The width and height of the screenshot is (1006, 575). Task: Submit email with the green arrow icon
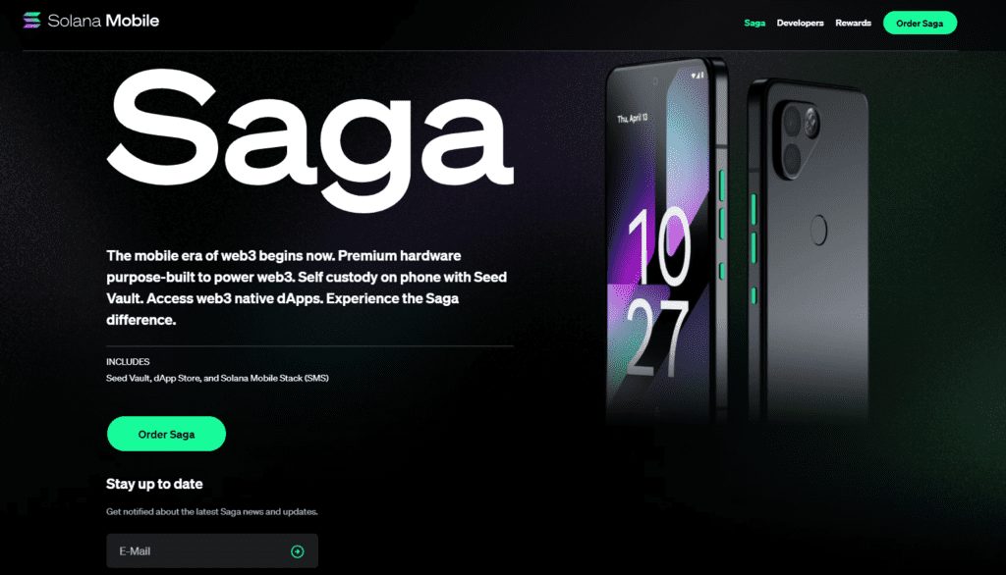(x=297, y=551)
